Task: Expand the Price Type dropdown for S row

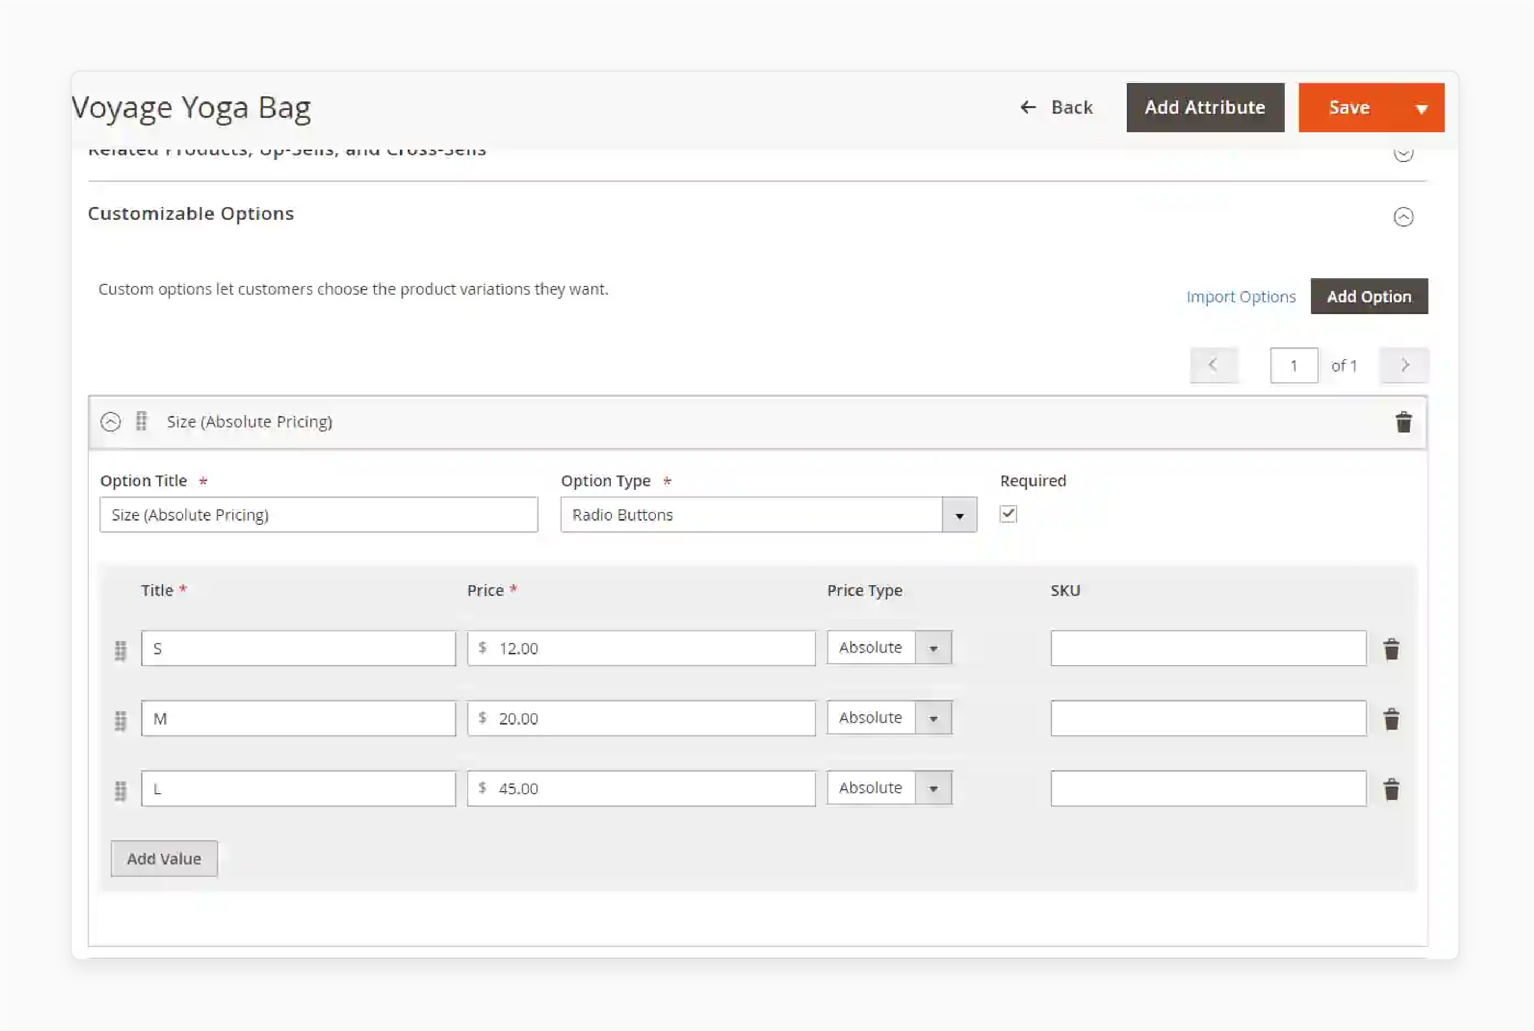Action: pos(934,647)
